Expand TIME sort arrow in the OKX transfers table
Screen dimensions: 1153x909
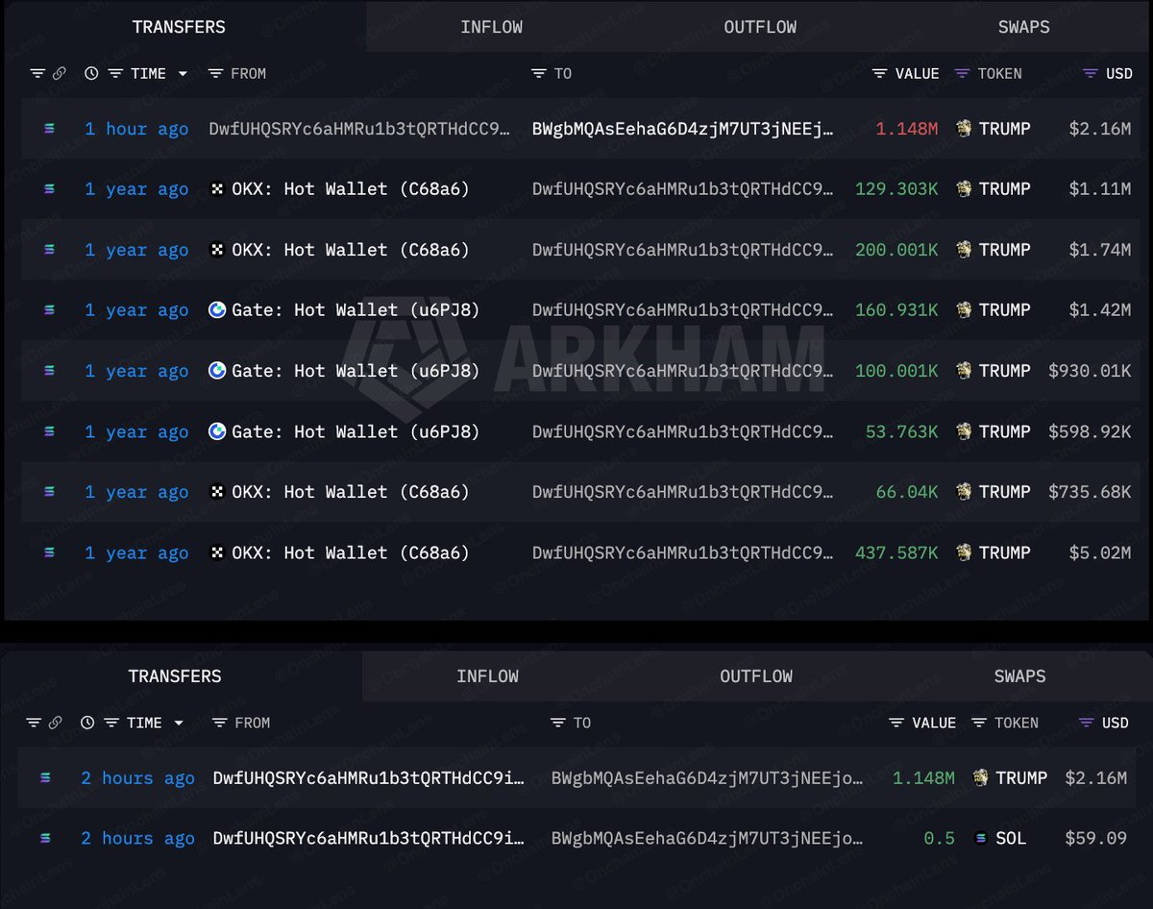click(x=183, y=74)
